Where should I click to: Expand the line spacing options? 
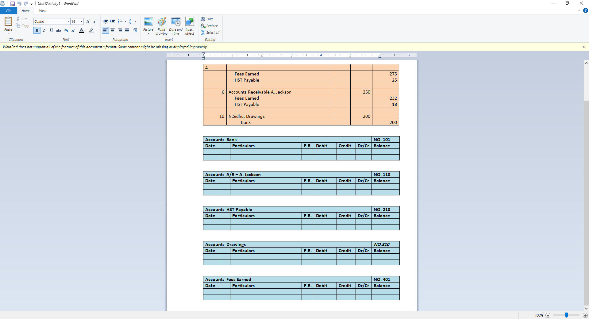point(135,21)
